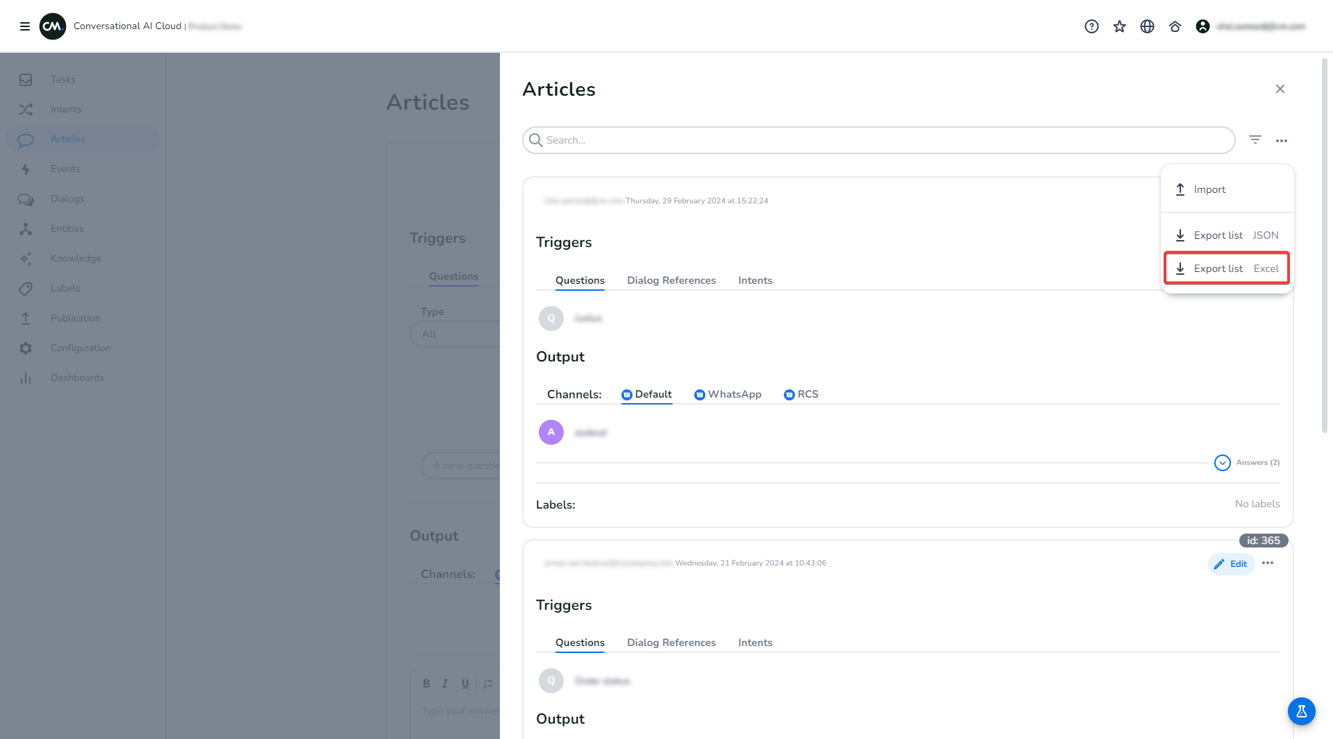The image size is (1333, 739).
Task: Click the help question mark icon
Action: (1091, 26)
